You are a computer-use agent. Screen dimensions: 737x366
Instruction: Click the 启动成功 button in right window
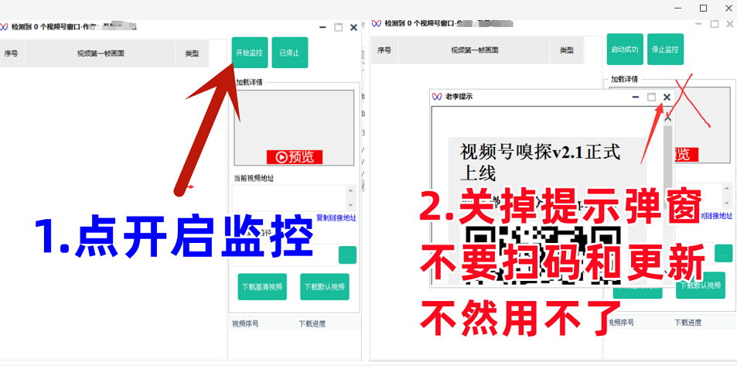click(625, 49)
